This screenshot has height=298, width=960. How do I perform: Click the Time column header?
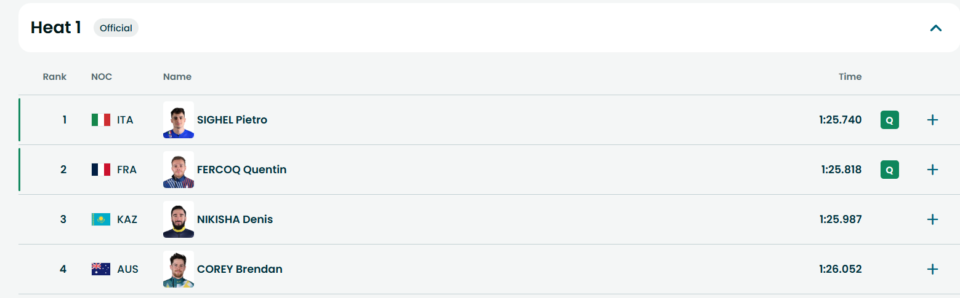tap(850, 77)
